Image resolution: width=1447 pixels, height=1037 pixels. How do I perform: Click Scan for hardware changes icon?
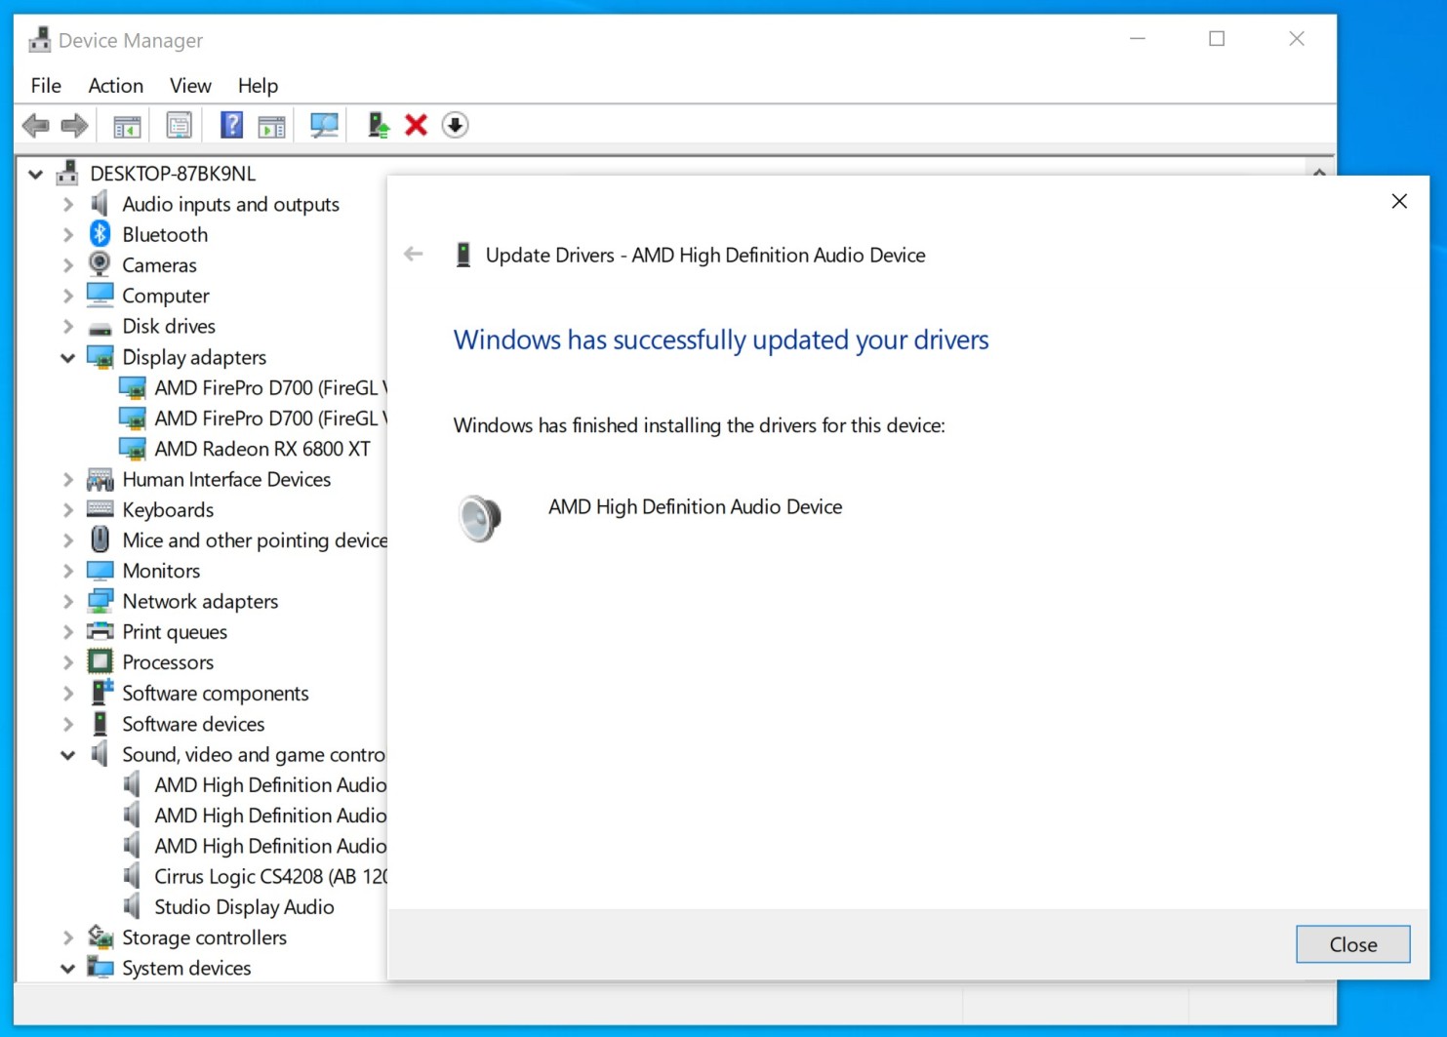pyautogui.click(x=324, y=125)
